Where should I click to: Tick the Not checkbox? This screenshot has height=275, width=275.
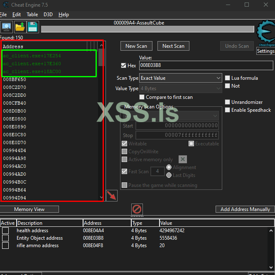coord(227,86)
